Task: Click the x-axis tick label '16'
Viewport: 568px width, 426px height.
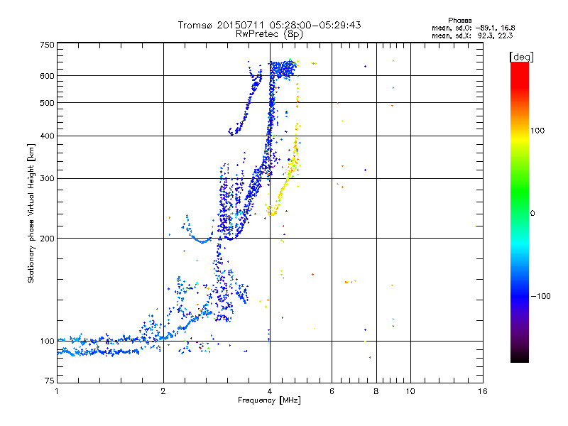Action: (x=483, y=391)
